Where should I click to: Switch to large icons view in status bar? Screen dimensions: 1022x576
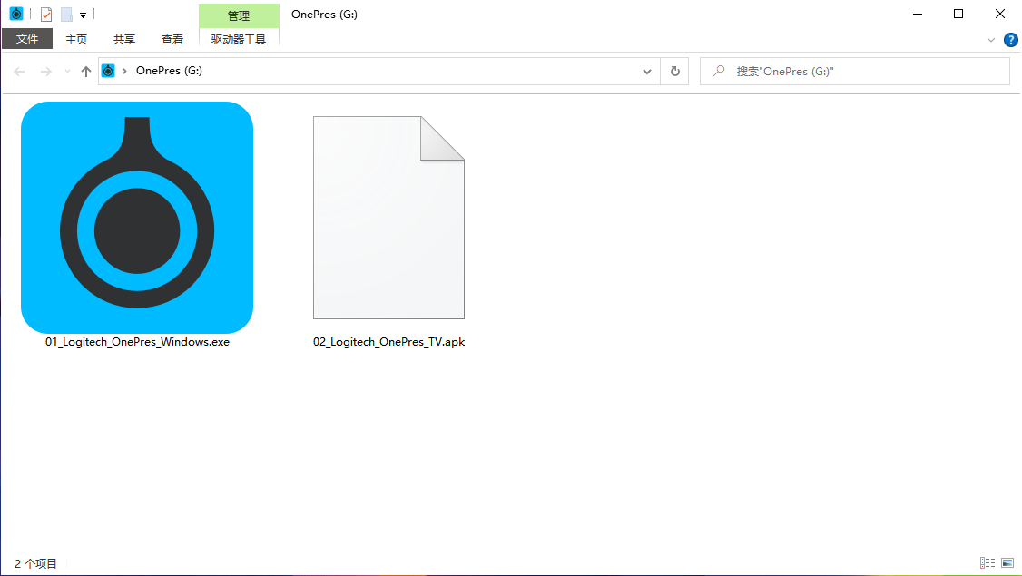[x=1007, y=563]
